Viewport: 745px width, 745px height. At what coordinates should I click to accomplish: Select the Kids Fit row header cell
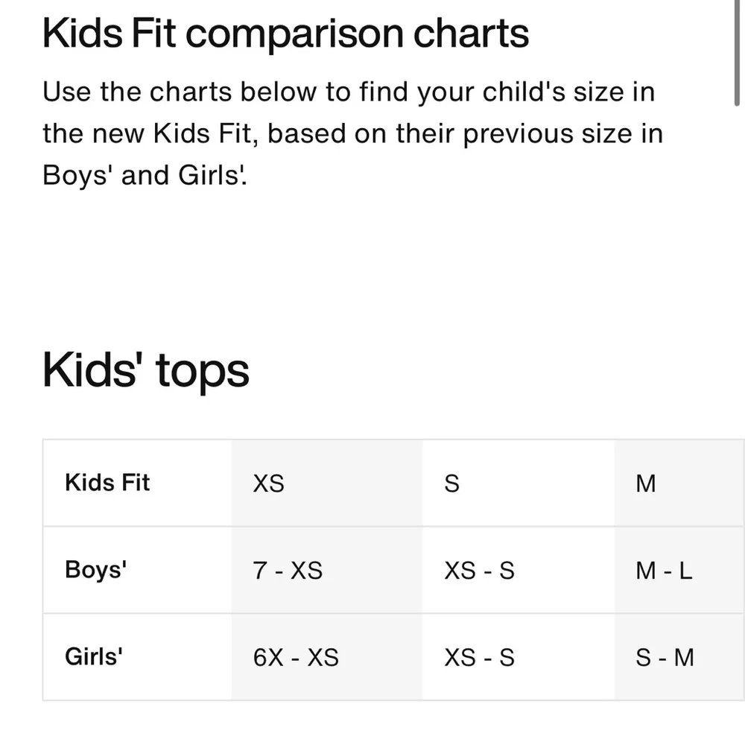tap(137, 483)
